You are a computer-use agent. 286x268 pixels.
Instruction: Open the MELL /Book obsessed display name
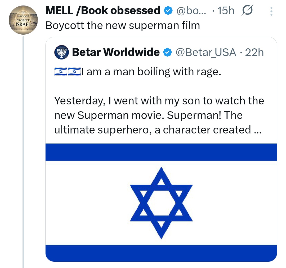point(103,11)
